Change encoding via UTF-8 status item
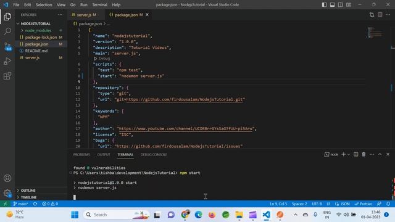 (x=317, y=203)
